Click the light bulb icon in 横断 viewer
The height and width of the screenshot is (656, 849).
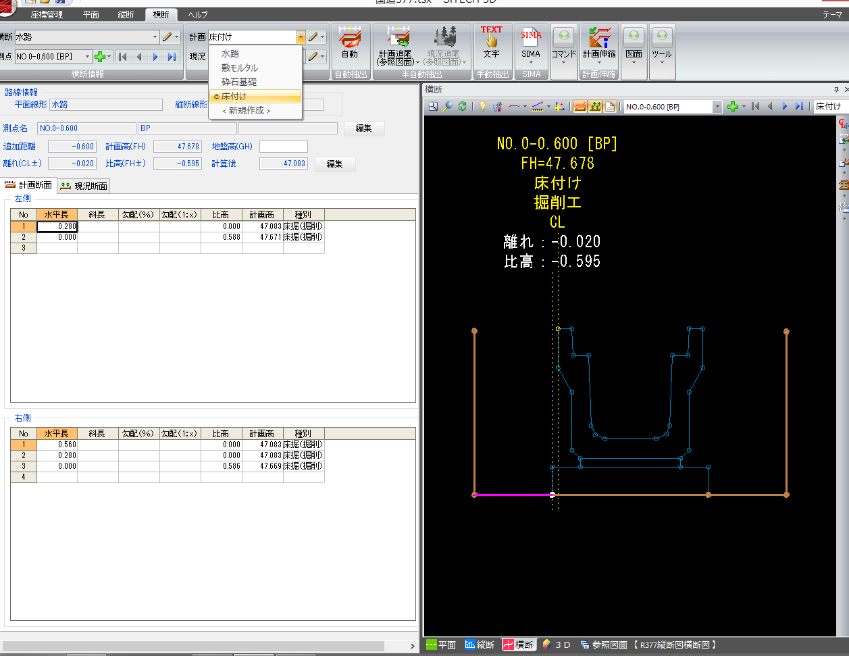[483, 107]
